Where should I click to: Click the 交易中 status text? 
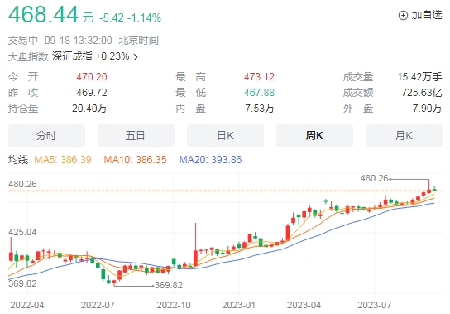(x=23, y=41)
